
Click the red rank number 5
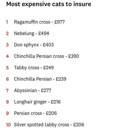(x=7, y=68)
